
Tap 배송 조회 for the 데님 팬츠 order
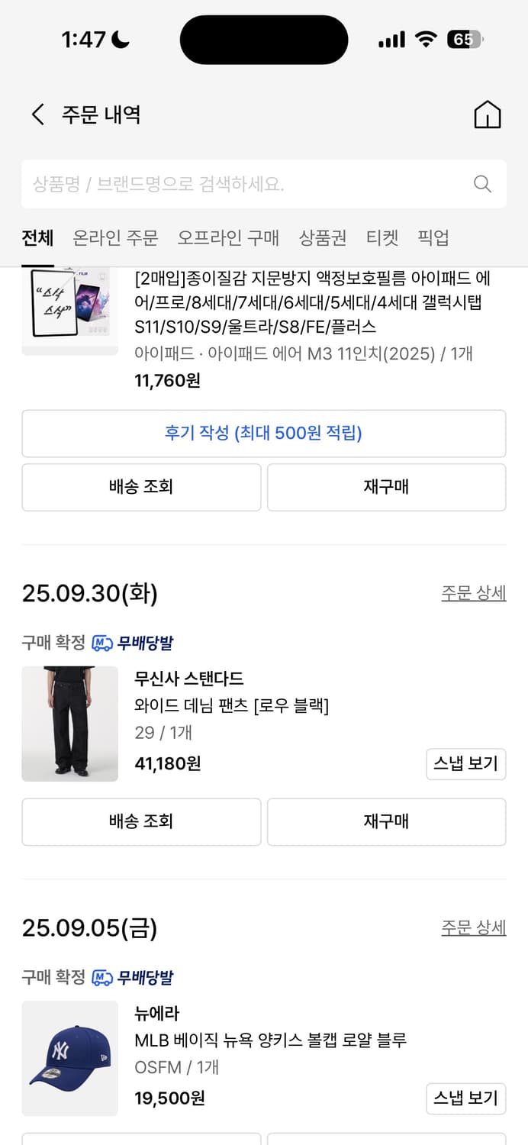[x=141, y=821]
